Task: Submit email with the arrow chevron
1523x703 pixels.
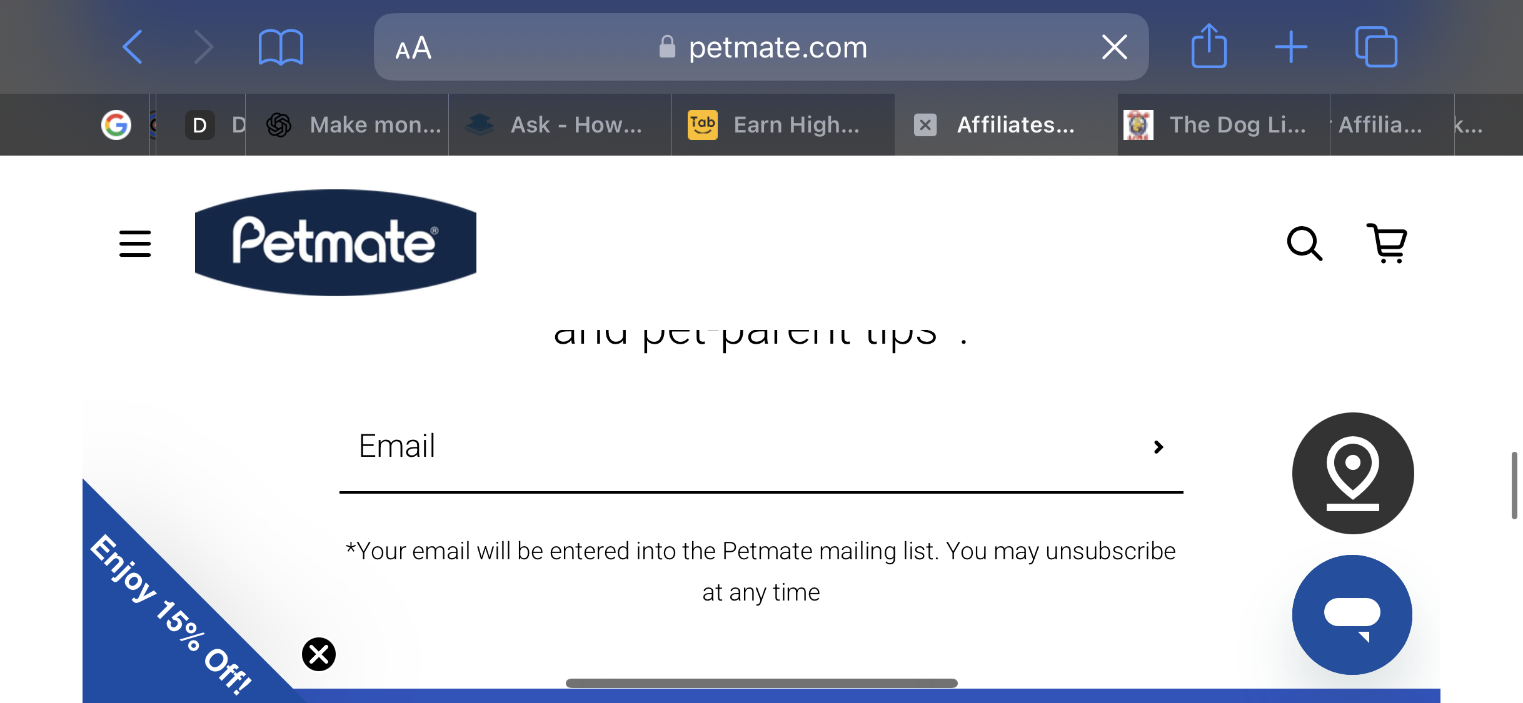Action: point(1159,447)
